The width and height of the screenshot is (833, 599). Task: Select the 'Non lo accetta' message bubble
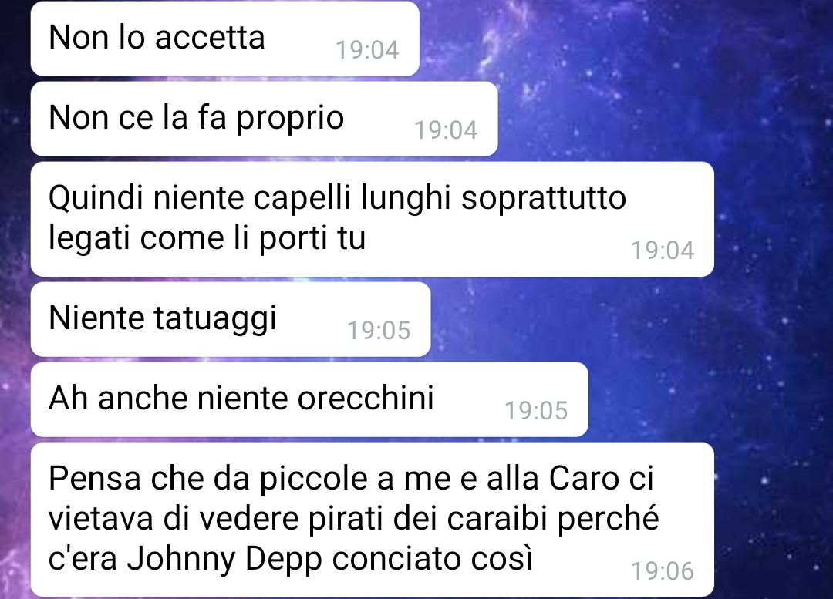[224, 39]
